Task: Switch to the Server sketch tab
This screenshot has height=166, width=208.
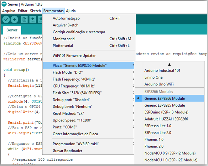Action: coord(12,30)
